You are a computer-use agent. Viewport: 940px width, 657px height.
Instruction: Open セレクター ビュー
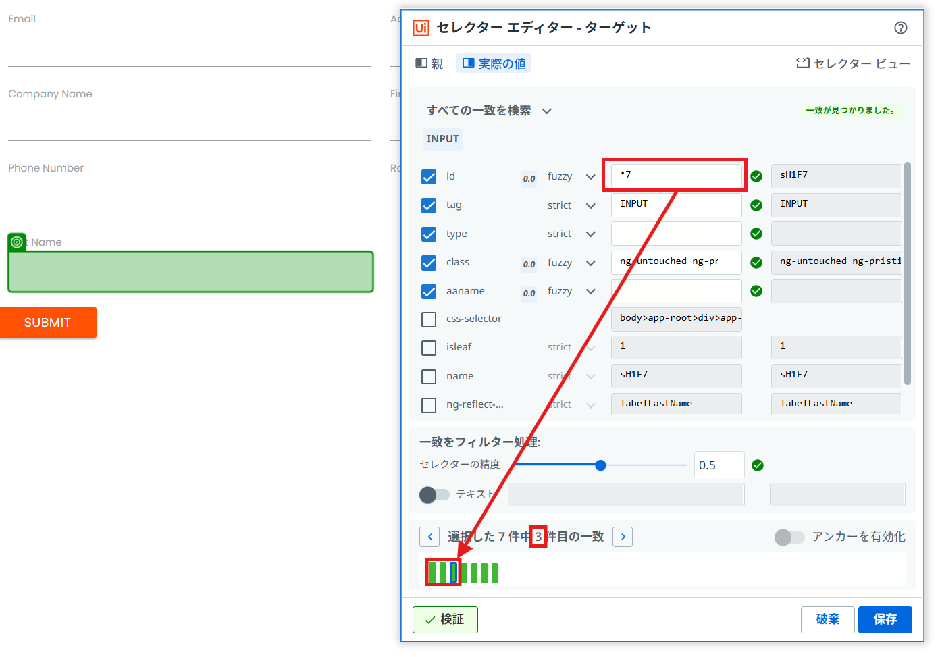tap(854, 63)
